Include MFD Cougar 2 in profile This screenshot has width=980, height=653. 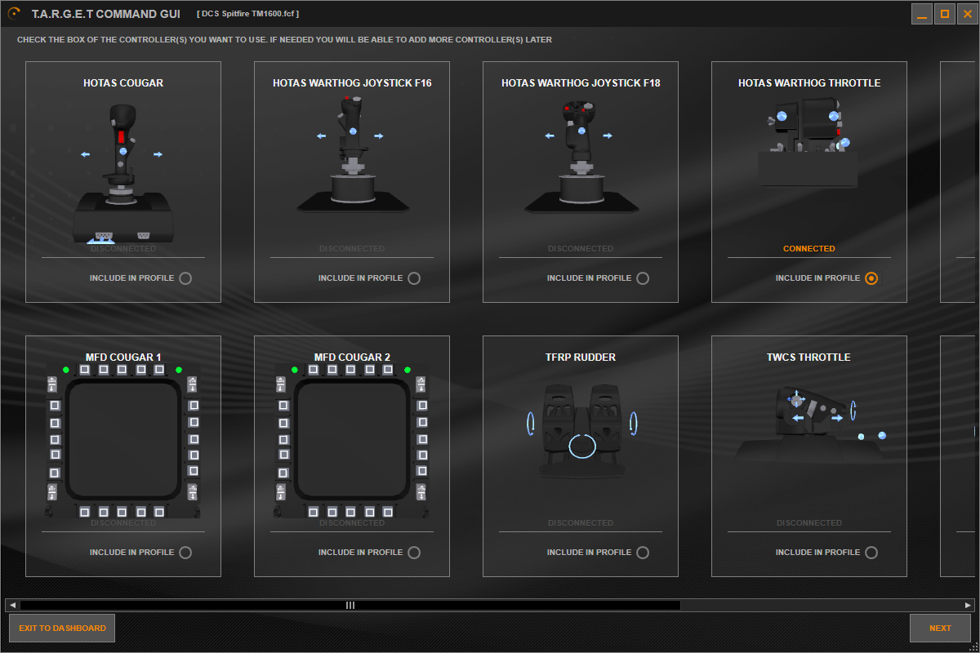(x=414, y=553)
